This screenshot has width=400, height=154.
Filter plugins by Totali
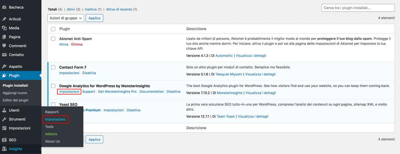(52, 9)
